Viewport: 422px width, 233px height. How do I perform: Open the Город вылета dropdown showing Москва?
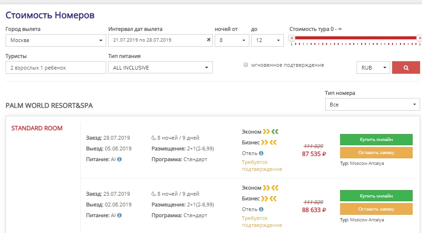[56, 40]
